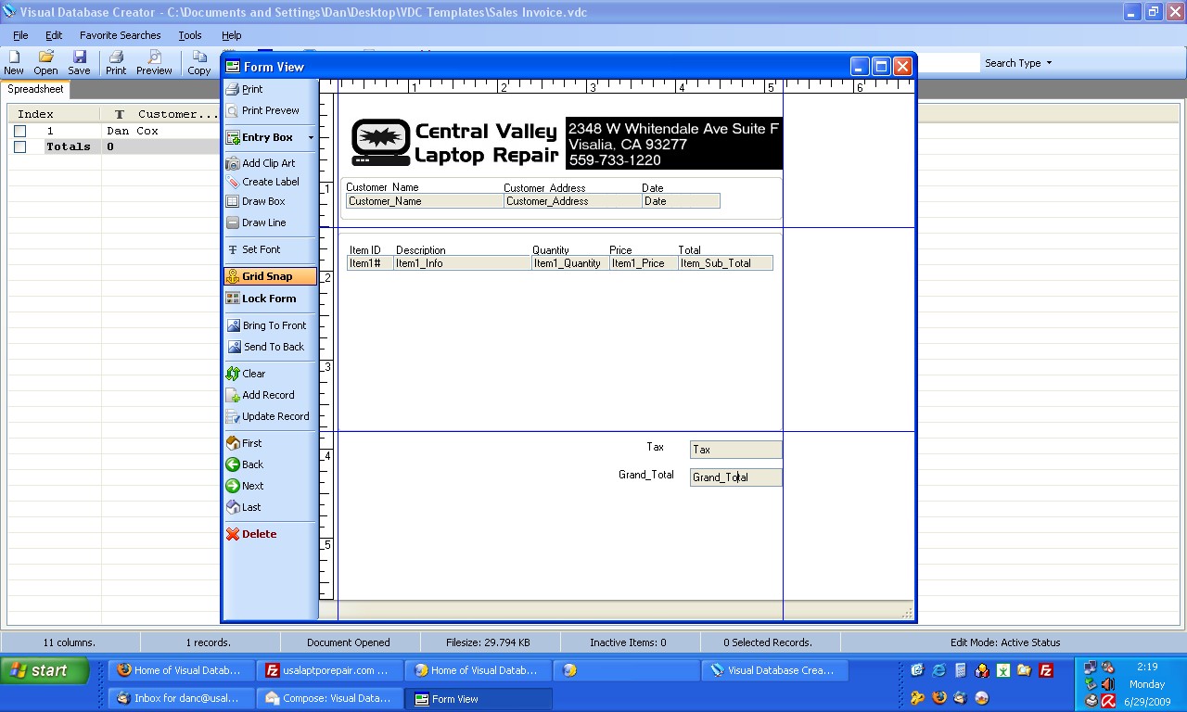1187x712 pixels.
Task: Click the Item1# entry field
Action: 370,263
